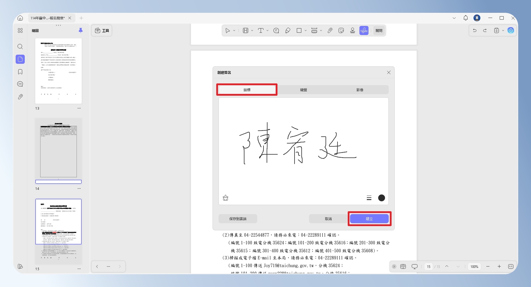Click the 建立 button

click(x=369, y=219)
